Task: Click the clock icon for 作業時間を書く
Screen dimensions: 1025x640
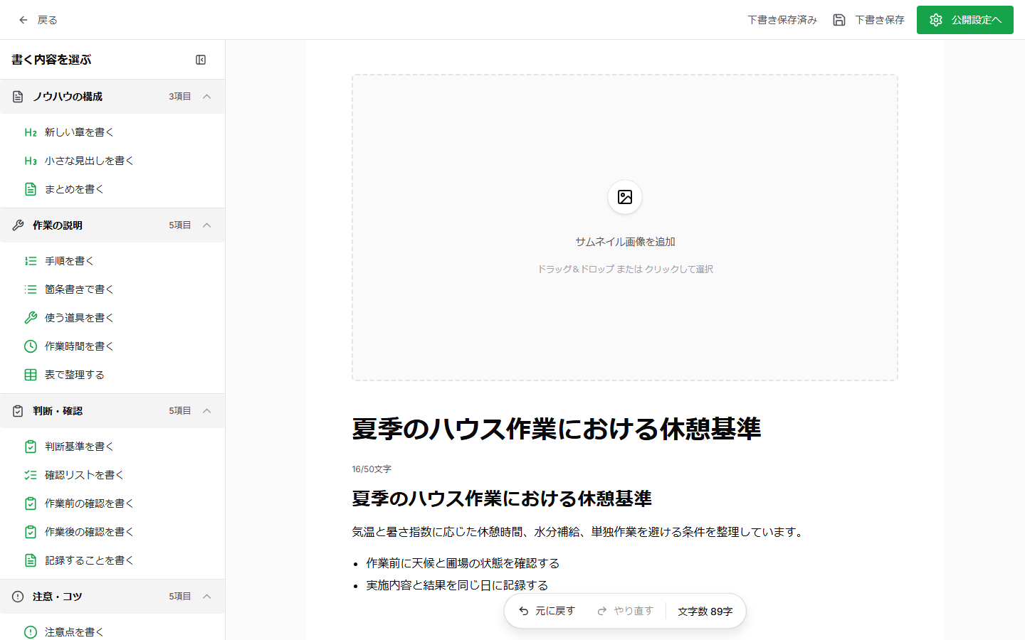Action: point(31,346)
